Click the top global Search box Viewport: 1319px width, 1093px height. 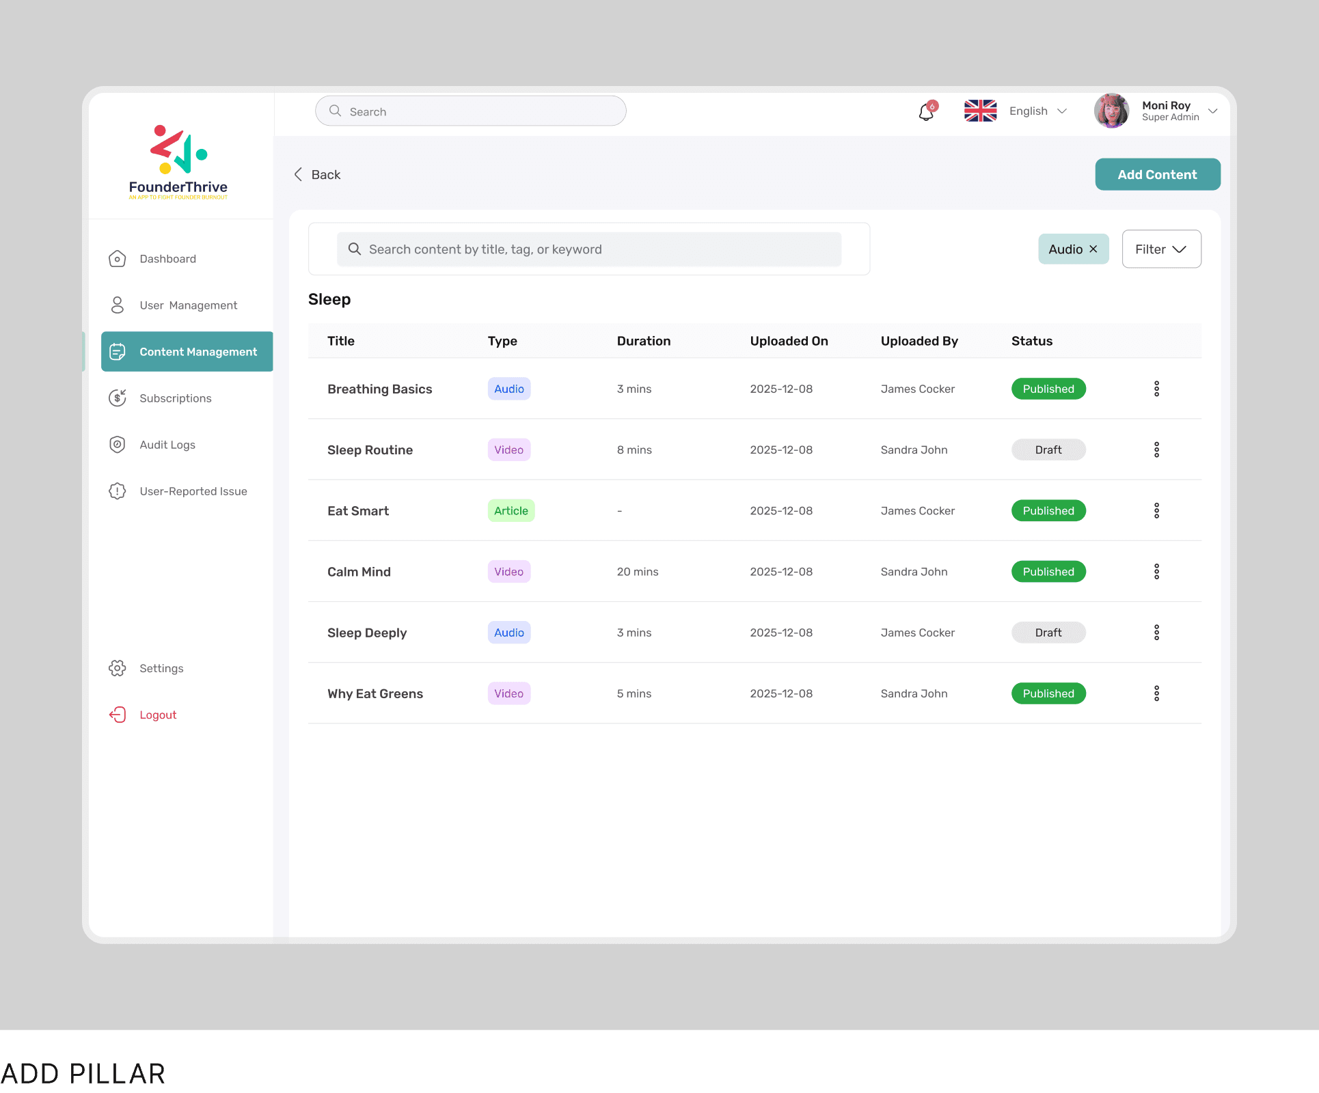[x=471, y=111]
